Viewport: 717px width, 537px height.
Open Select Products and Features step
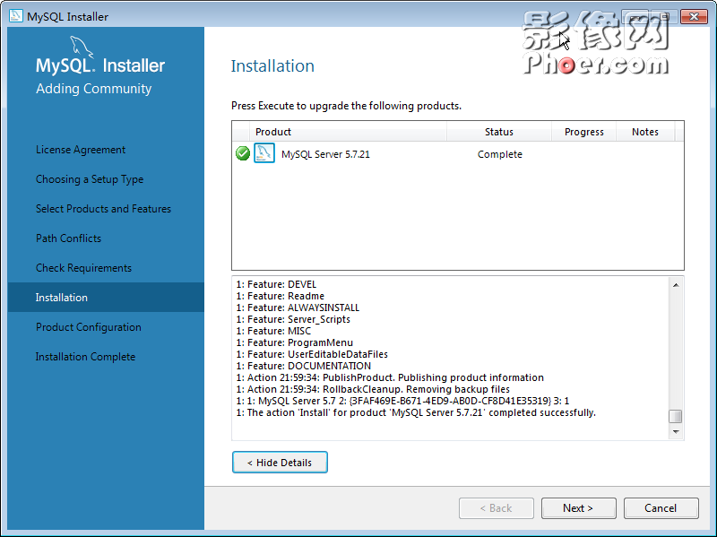(103, 209)
